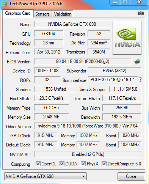Open the Validation tab
This screenshot has width=149, height=184.
[x=63, y=14]
